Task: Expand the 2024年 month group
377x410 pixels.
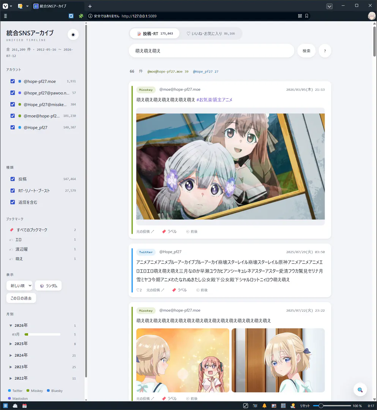Action: point(11,355)
